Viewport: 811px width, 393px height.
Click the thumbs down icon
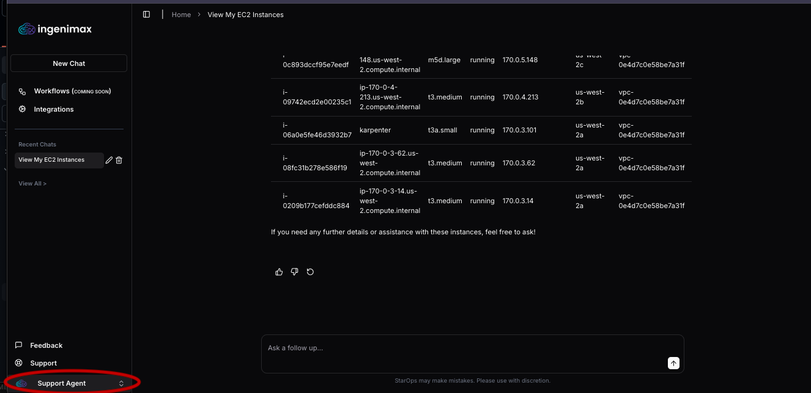tap(294, 272)
